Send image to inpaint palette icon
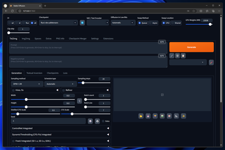 point(169,116)
